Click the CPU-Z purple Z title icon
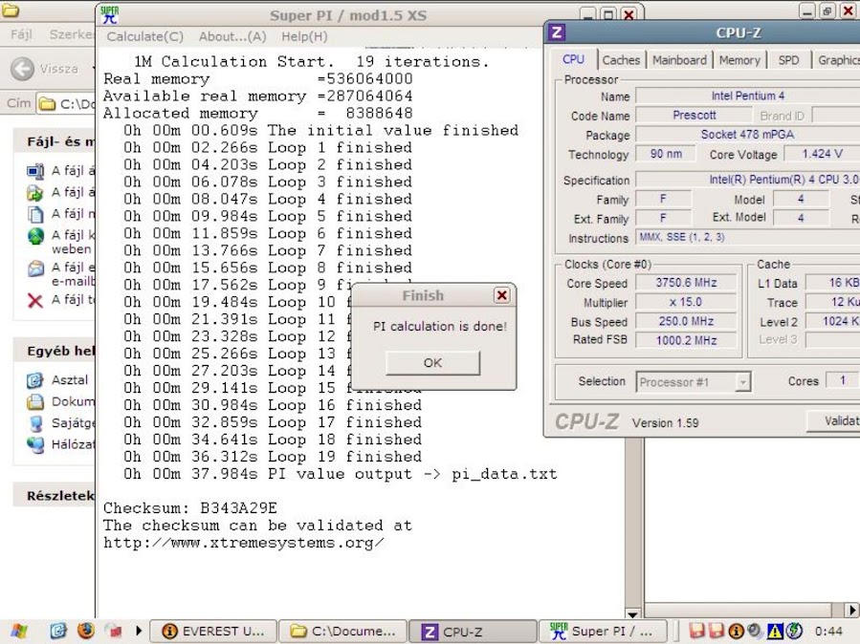Image resolution: width=860 pixels, height=644 pixels. tap(557, 32)
